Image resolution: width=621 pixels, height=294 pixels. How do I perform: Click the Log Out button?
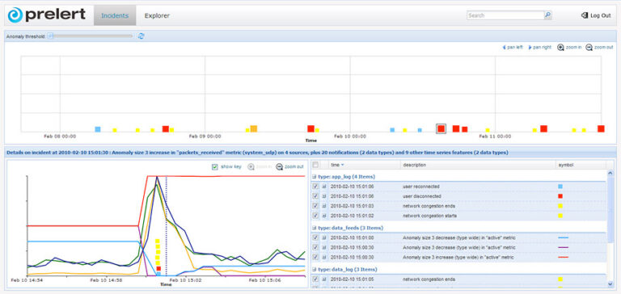pos(596,15)
